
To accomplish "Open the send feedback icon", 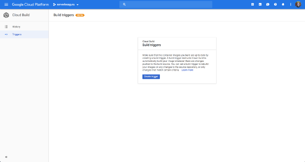I will coord(268,4).
